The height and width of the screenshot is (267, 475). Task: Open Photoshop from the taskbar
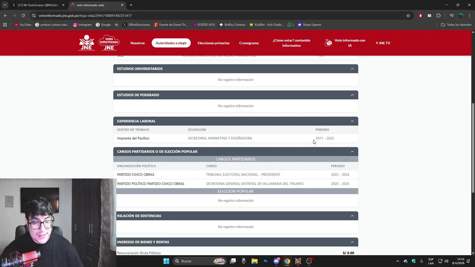(x=265, y=261)
